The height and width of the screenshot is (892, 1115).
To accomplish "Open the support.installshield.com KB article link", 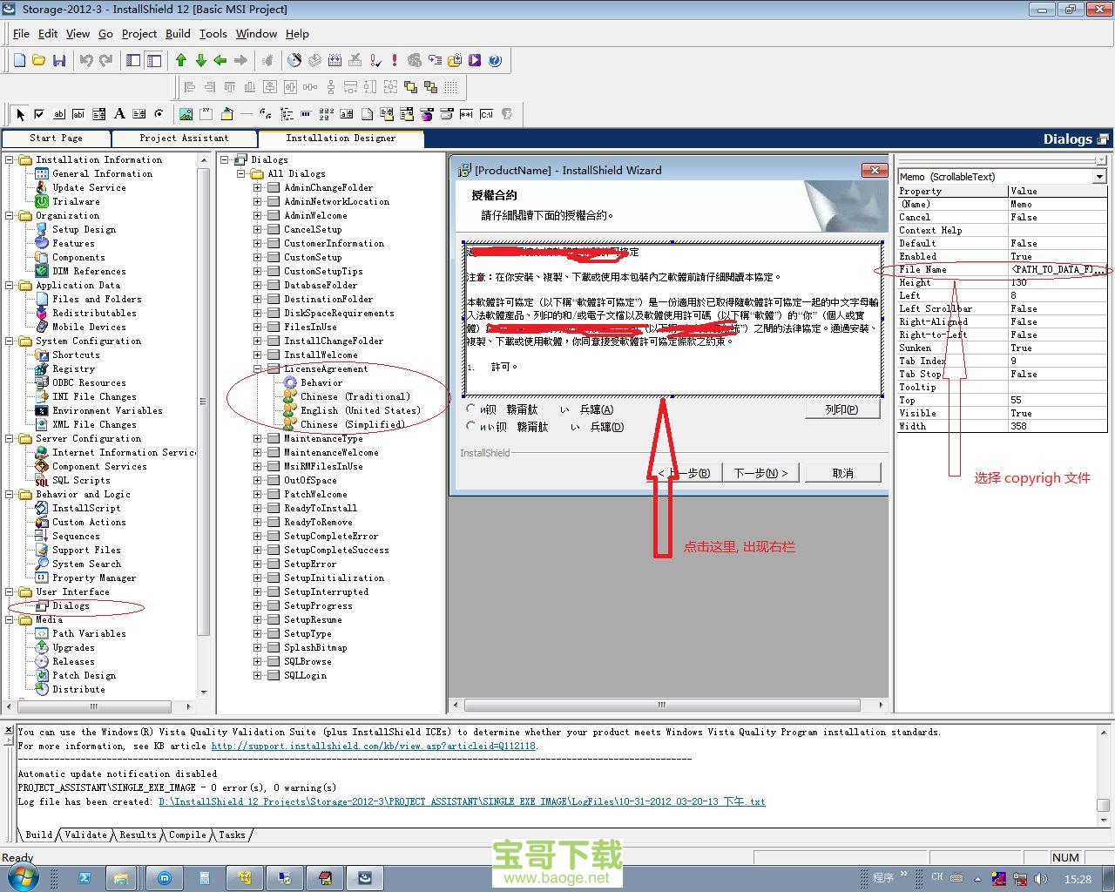I will [x=374, y=746].
